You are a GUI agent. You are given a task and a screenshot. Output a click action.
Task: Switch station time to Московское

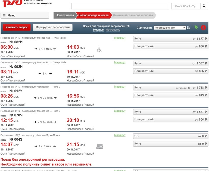pyautogui.click(x=113, y=30)
